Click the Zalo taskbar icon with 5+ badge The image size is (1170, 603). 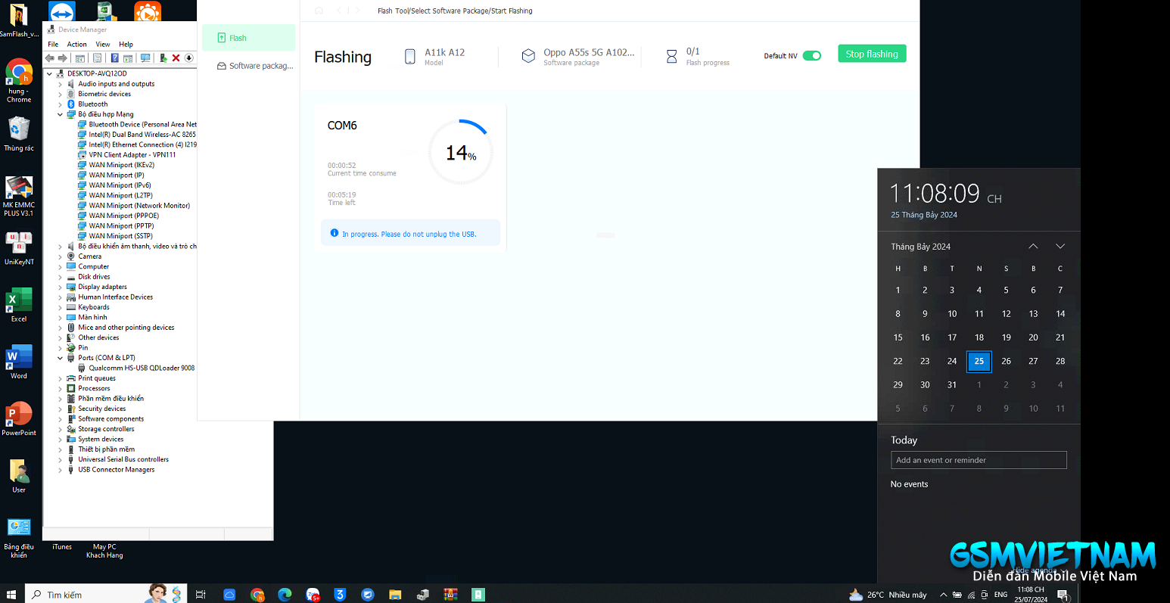tap(313, 595)
